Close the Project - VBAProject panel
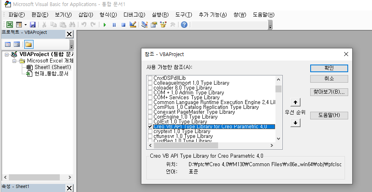This screenshot has width=372, height=192. click(x=69, y=34)
